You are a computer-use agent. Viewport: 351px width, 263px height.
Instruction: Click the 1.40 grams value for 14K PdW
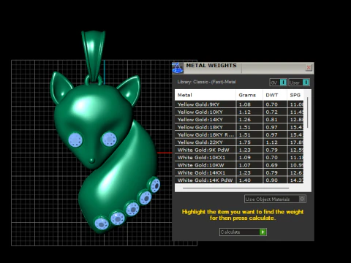(245, 180)
